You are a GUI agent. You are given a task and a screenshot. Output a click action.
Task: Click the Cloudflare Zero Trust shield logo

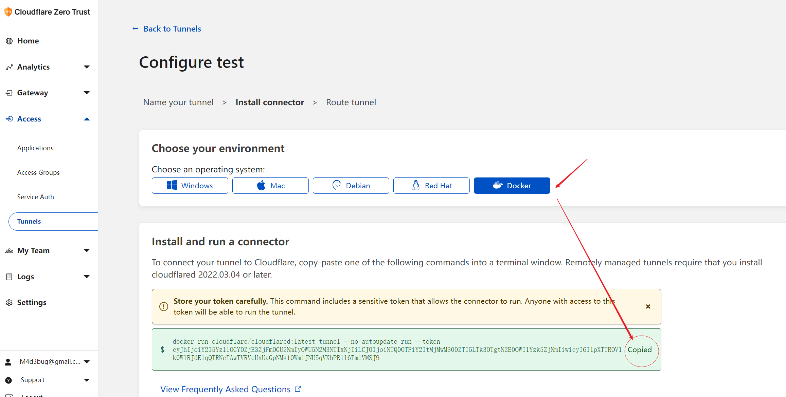pos(8,12)
